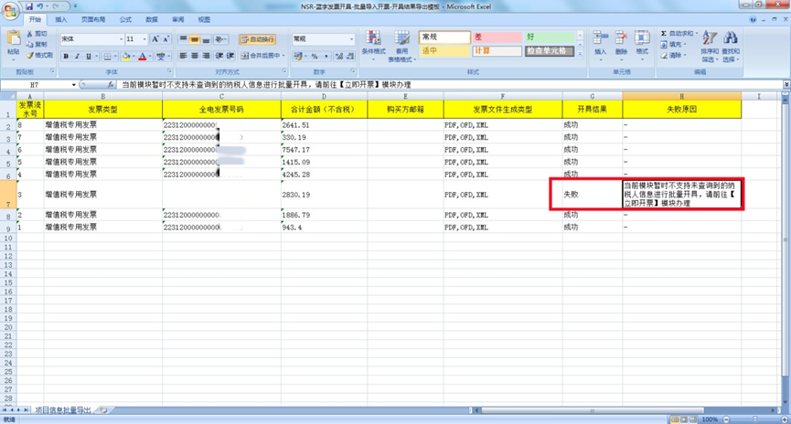The image size is (791, 424).
Task: Open 查找和选择 find and select
Action: click(731, 47)
